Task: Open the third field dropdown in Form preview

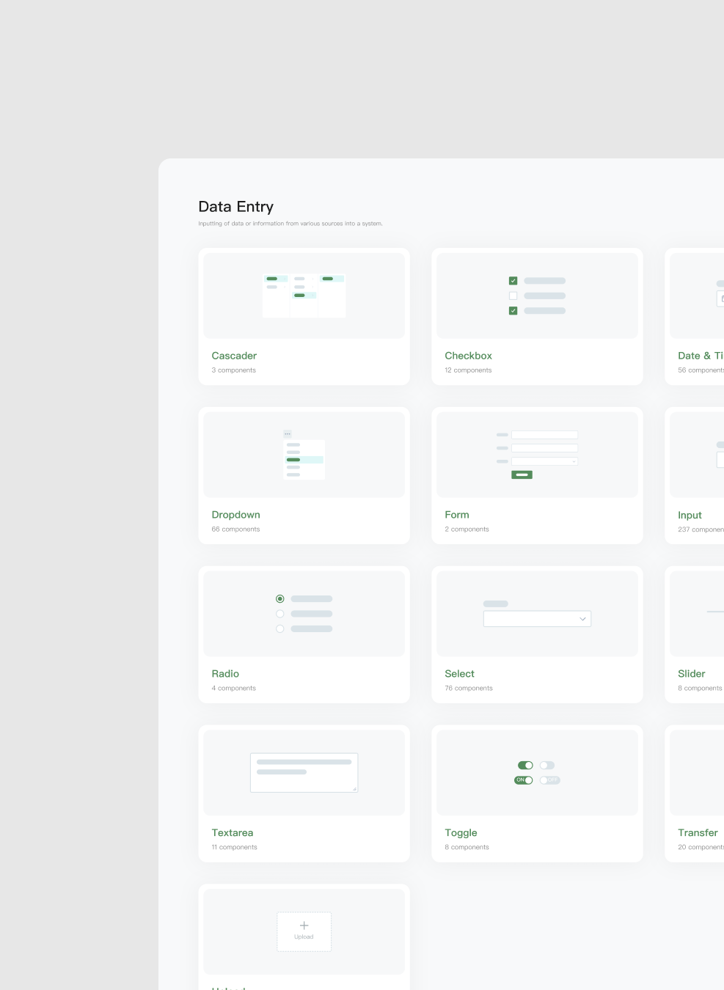Action: pyautogui.click(x=544, y=461)
